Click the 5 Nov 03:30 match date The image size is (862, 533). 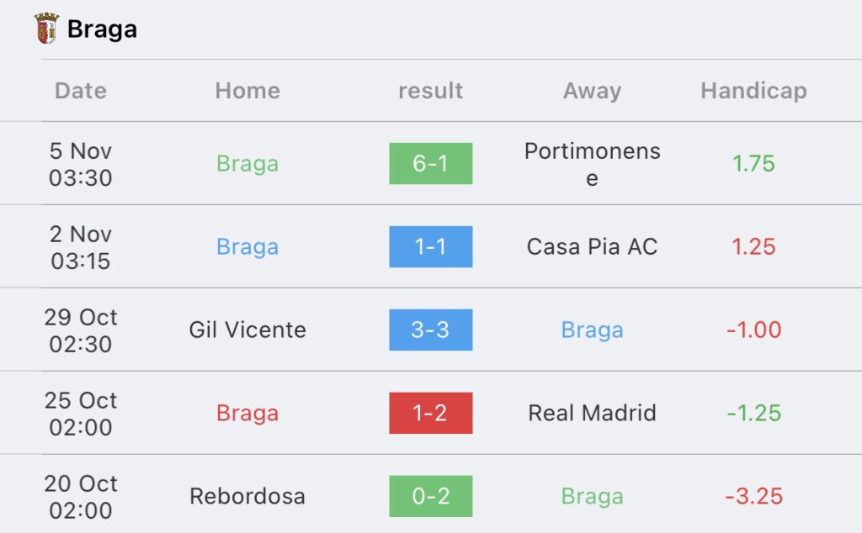tap(81, 164)
